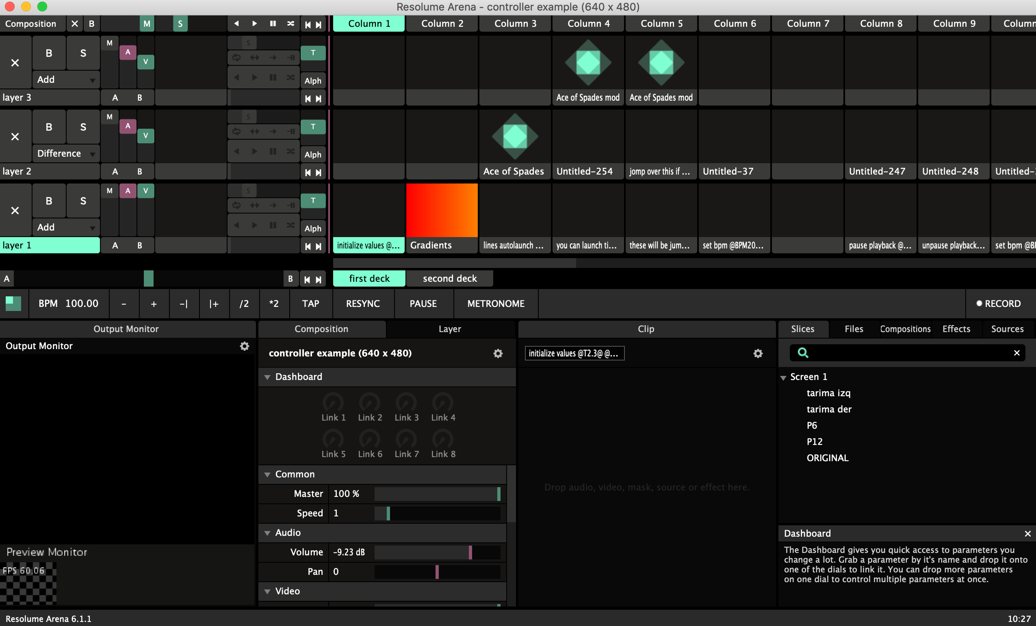The width and height of the screenshot is (1036, 626).
Task: Click the METRONOME button
Action: click(496, 303)
